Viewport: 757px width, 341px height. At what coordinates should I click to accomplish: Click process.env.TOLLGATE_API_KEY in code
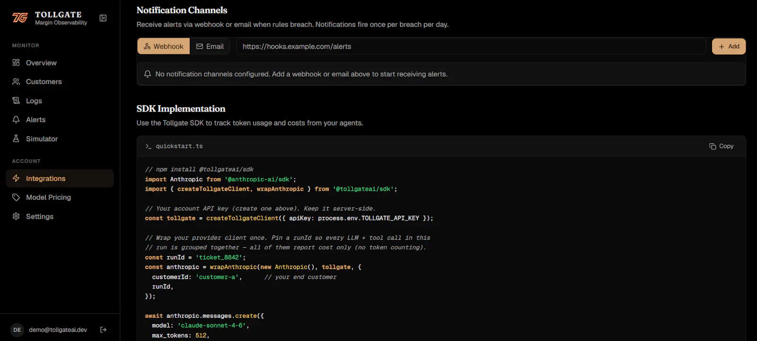(x=369, y=218)
